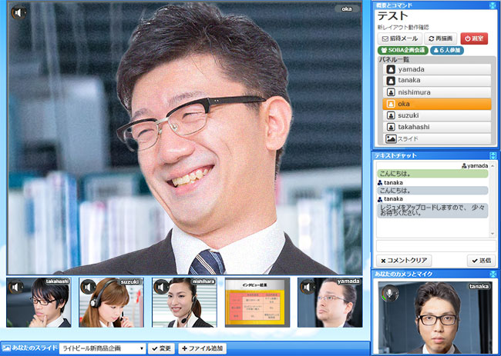Select highlighted oka in the panel list
Screen dimensions: 501x356
pos(437,104)
